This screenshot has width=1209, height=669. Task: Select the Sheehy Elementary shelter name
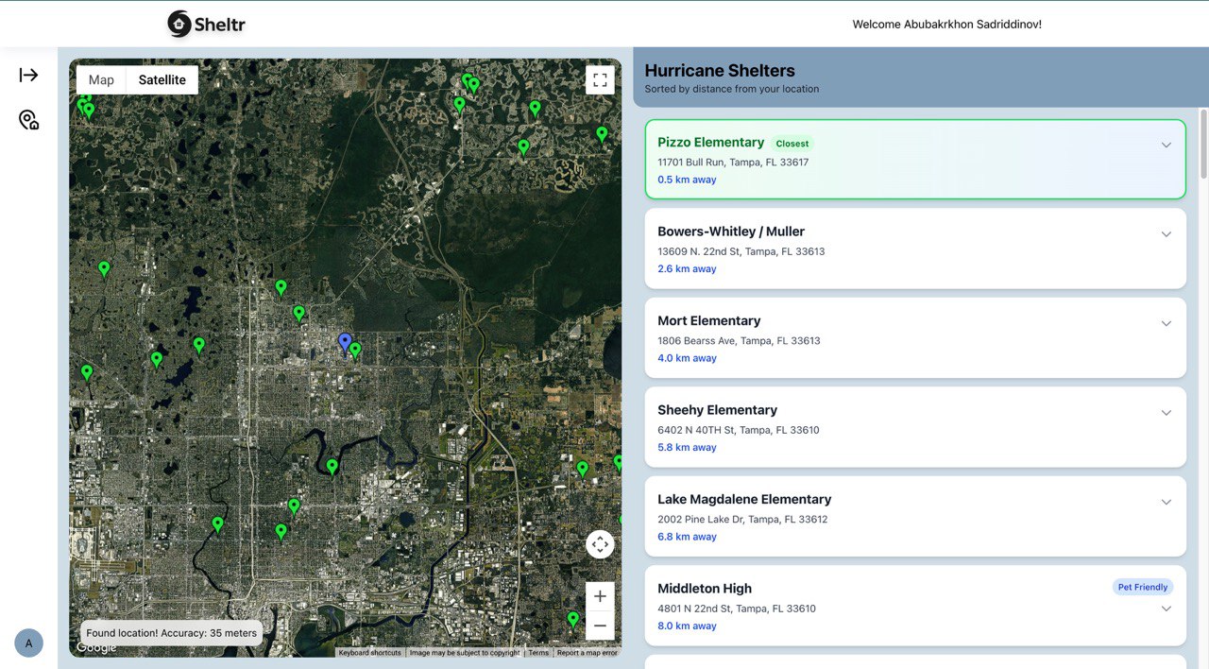[718, 410]
